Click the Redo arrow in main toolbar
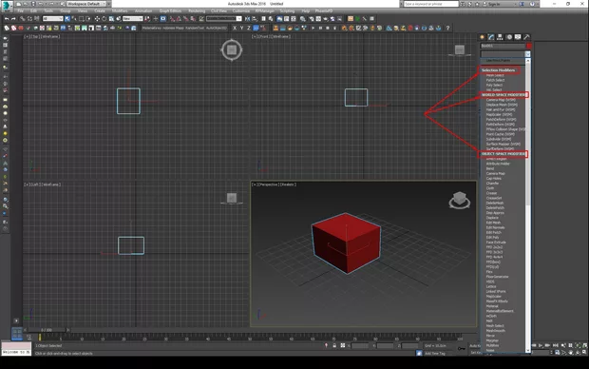Screen dimensions: 589x369 click(13, 18)
